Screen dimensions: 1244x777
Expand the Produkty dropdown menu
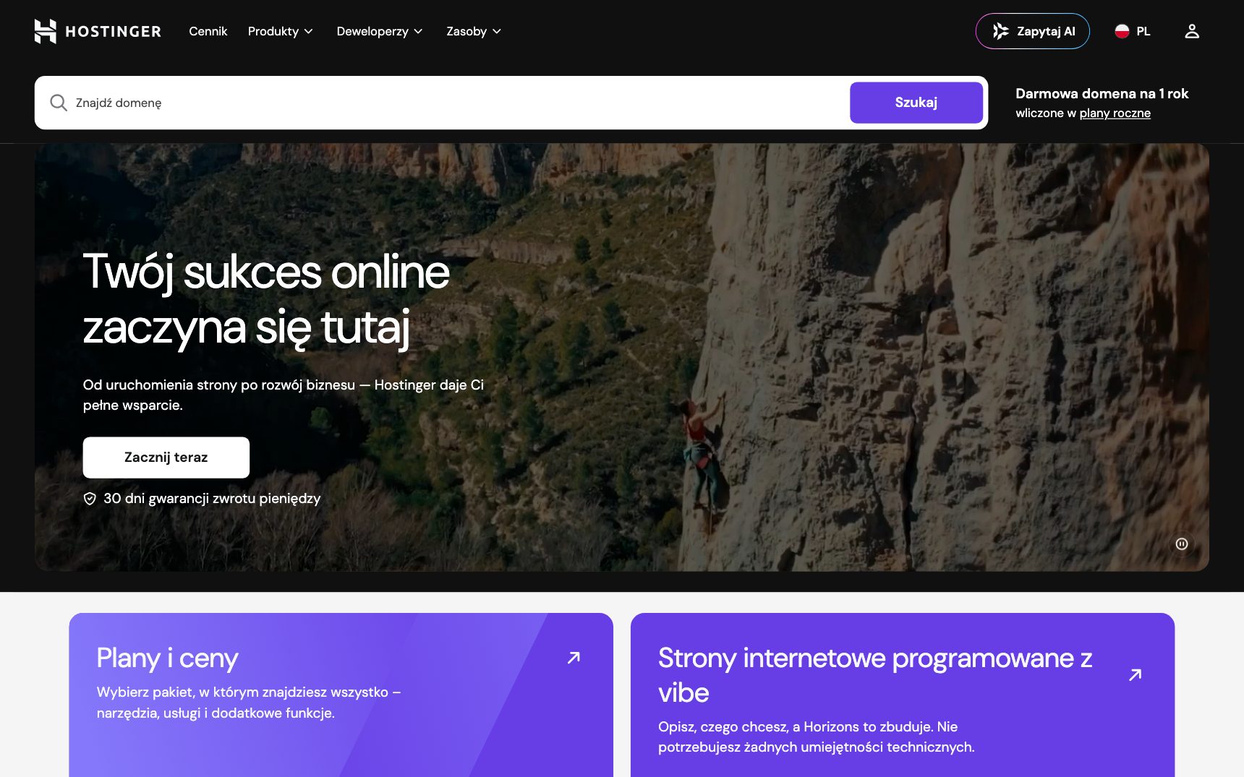[x=281, y=31]
